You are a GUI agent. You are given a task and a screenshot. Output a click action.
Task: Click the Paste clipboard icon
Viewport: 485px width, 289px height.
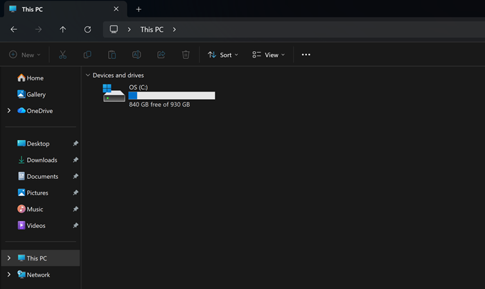[112, 55]
